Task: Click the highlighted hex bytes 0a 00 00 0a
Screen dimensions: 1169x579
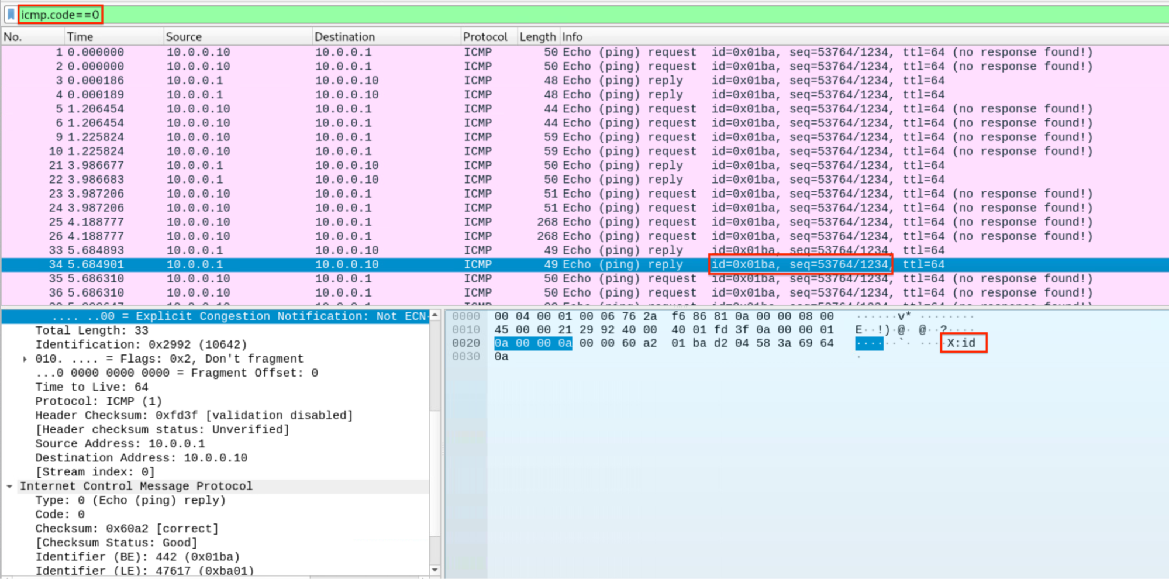Action: point(533,343)
